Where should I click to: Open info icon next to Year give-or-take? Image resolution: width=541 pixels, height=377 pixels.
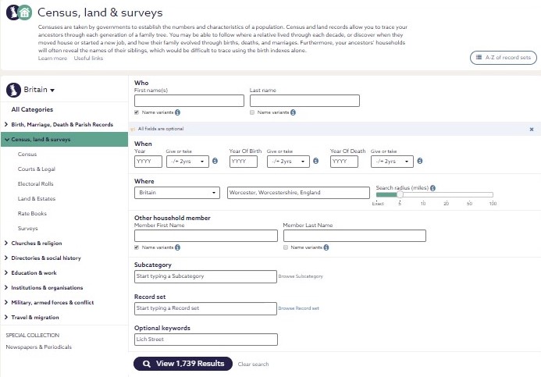[x=215, y=161]
